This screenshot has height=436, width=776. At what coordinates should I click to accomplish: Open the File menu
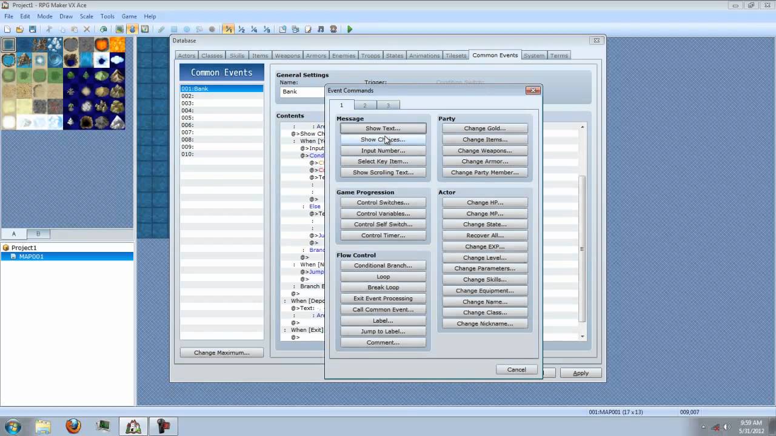click(x=9, y=16)
